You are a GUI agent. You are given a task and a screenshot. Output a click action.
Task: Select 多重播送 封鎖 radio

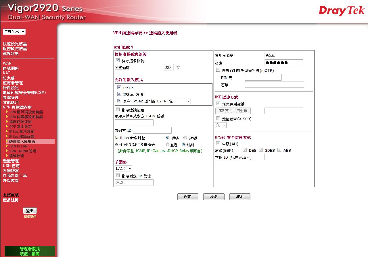[184, 145]
